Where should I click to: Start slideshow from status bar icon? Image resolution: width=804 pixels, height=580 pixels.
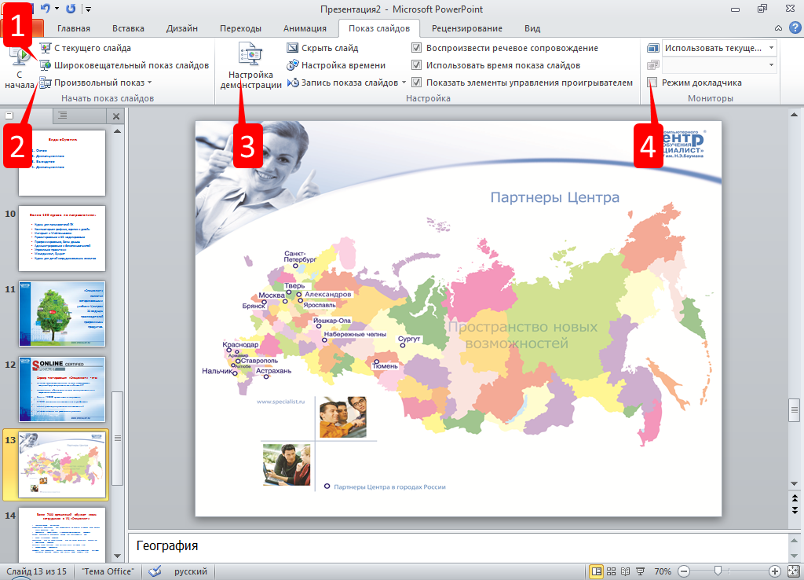[x=640, y=571]
